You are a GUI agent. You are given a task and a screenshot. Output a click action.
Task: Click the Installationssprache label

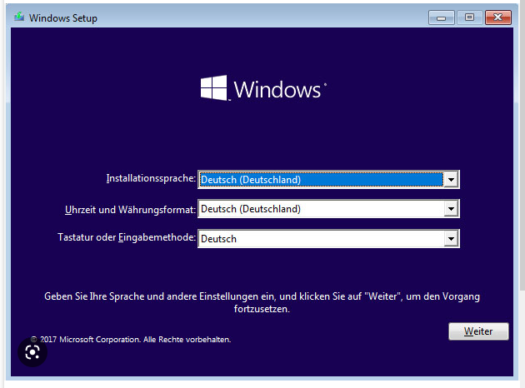[x=151, y=178]
